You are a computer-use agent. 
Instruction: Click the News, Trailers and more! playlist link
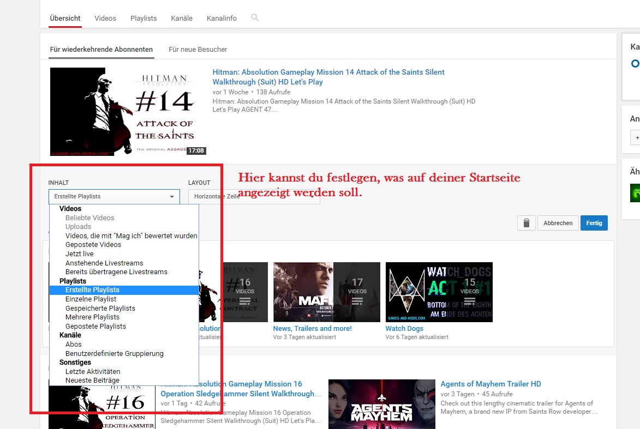pos(312,329)
